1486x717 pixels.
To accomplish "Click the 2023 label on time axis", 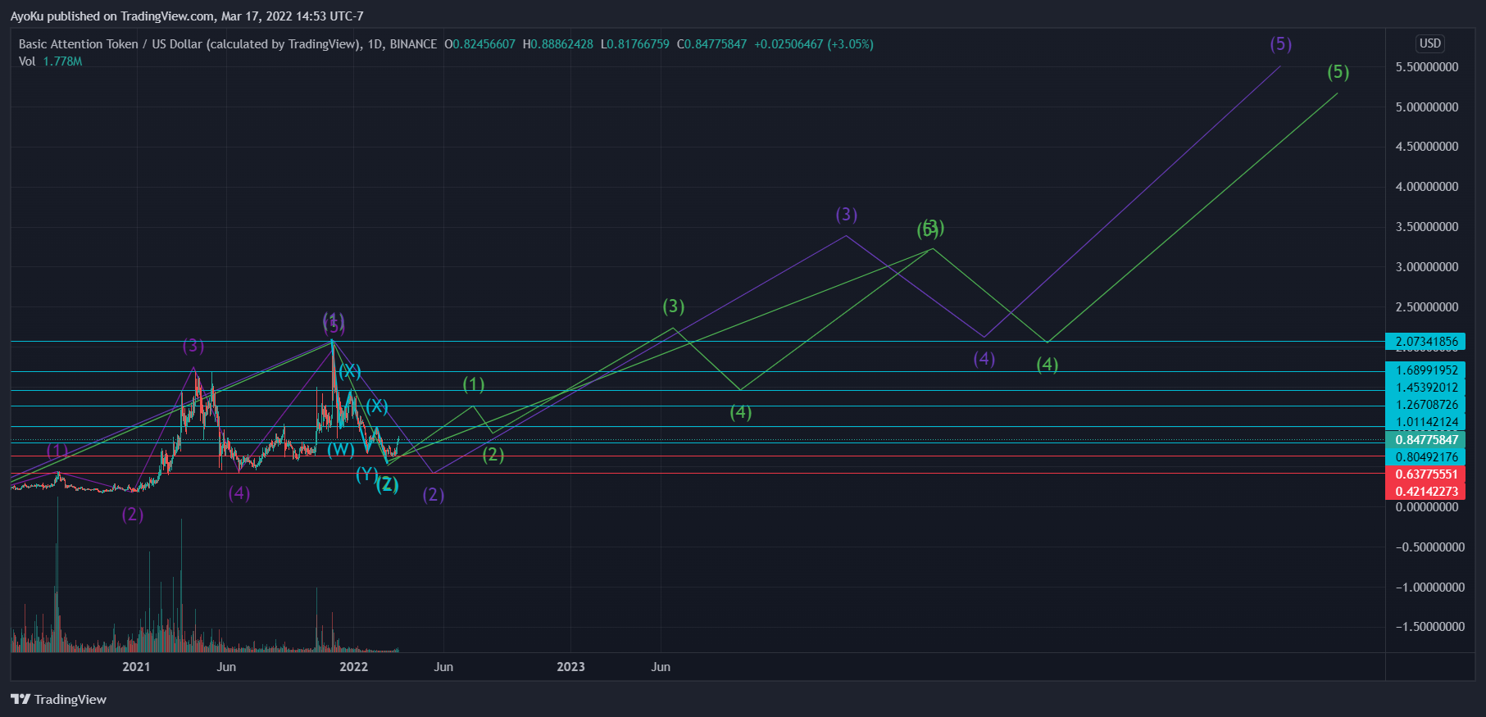I will (x=571, y=667).
